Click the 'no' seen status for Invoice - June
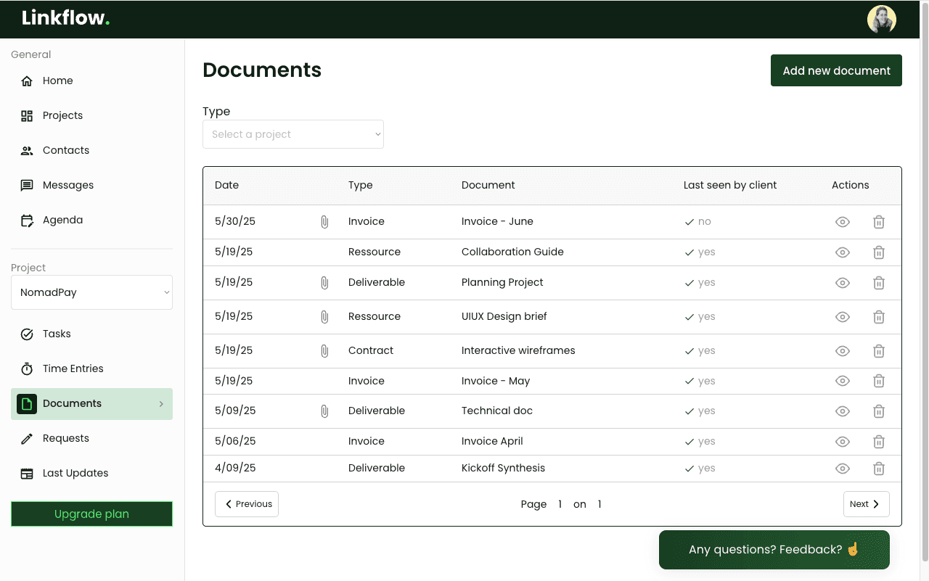 (705, 221)
